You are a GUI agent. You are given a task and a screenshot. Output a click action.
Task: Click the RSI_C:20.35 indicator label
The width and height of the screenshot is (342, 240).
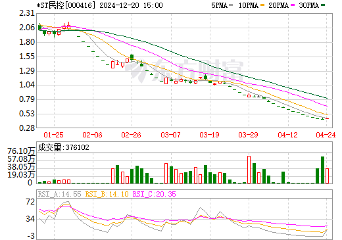click(x=155, y=194)
